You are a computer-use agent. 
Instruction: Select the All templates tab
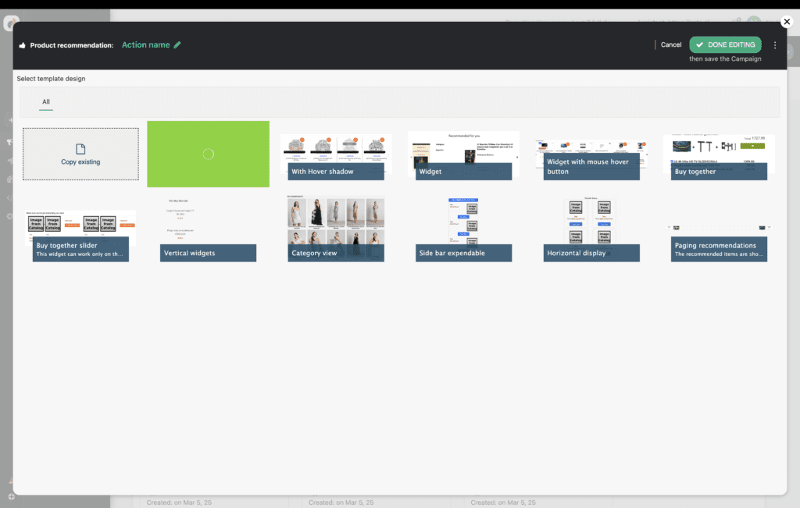(45, 101)
